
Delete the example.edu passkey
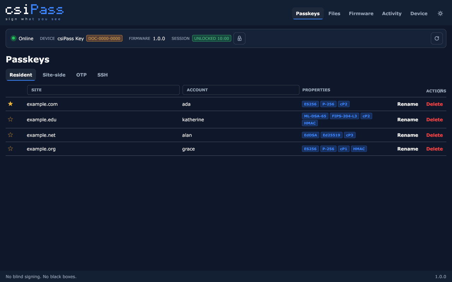tap(434, 119)
